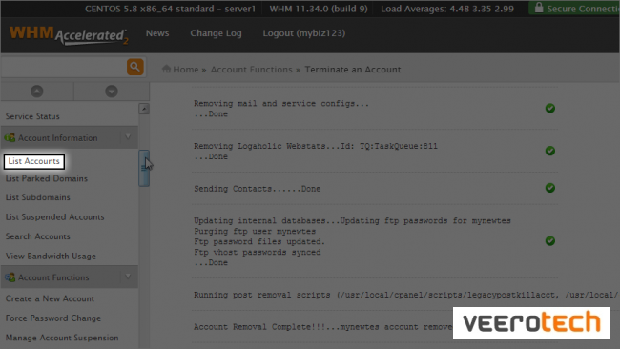Open Manage Account Suspension

coord(62,338)
